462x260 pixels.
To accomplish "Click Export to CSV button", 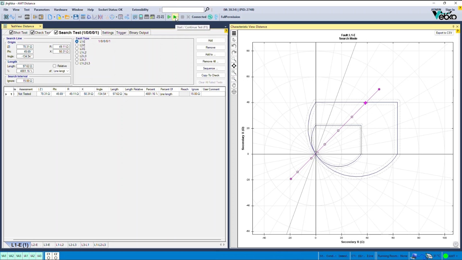I will (444, 33).
